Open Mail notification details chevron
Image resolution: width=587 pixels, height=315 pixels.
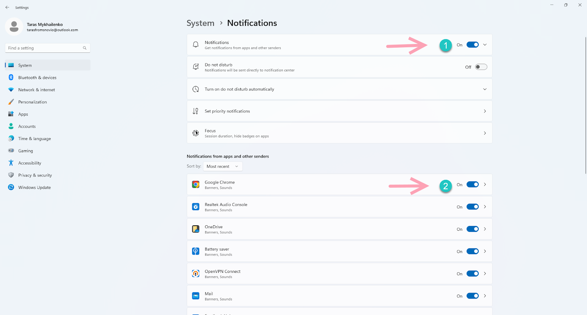(485, 296)
